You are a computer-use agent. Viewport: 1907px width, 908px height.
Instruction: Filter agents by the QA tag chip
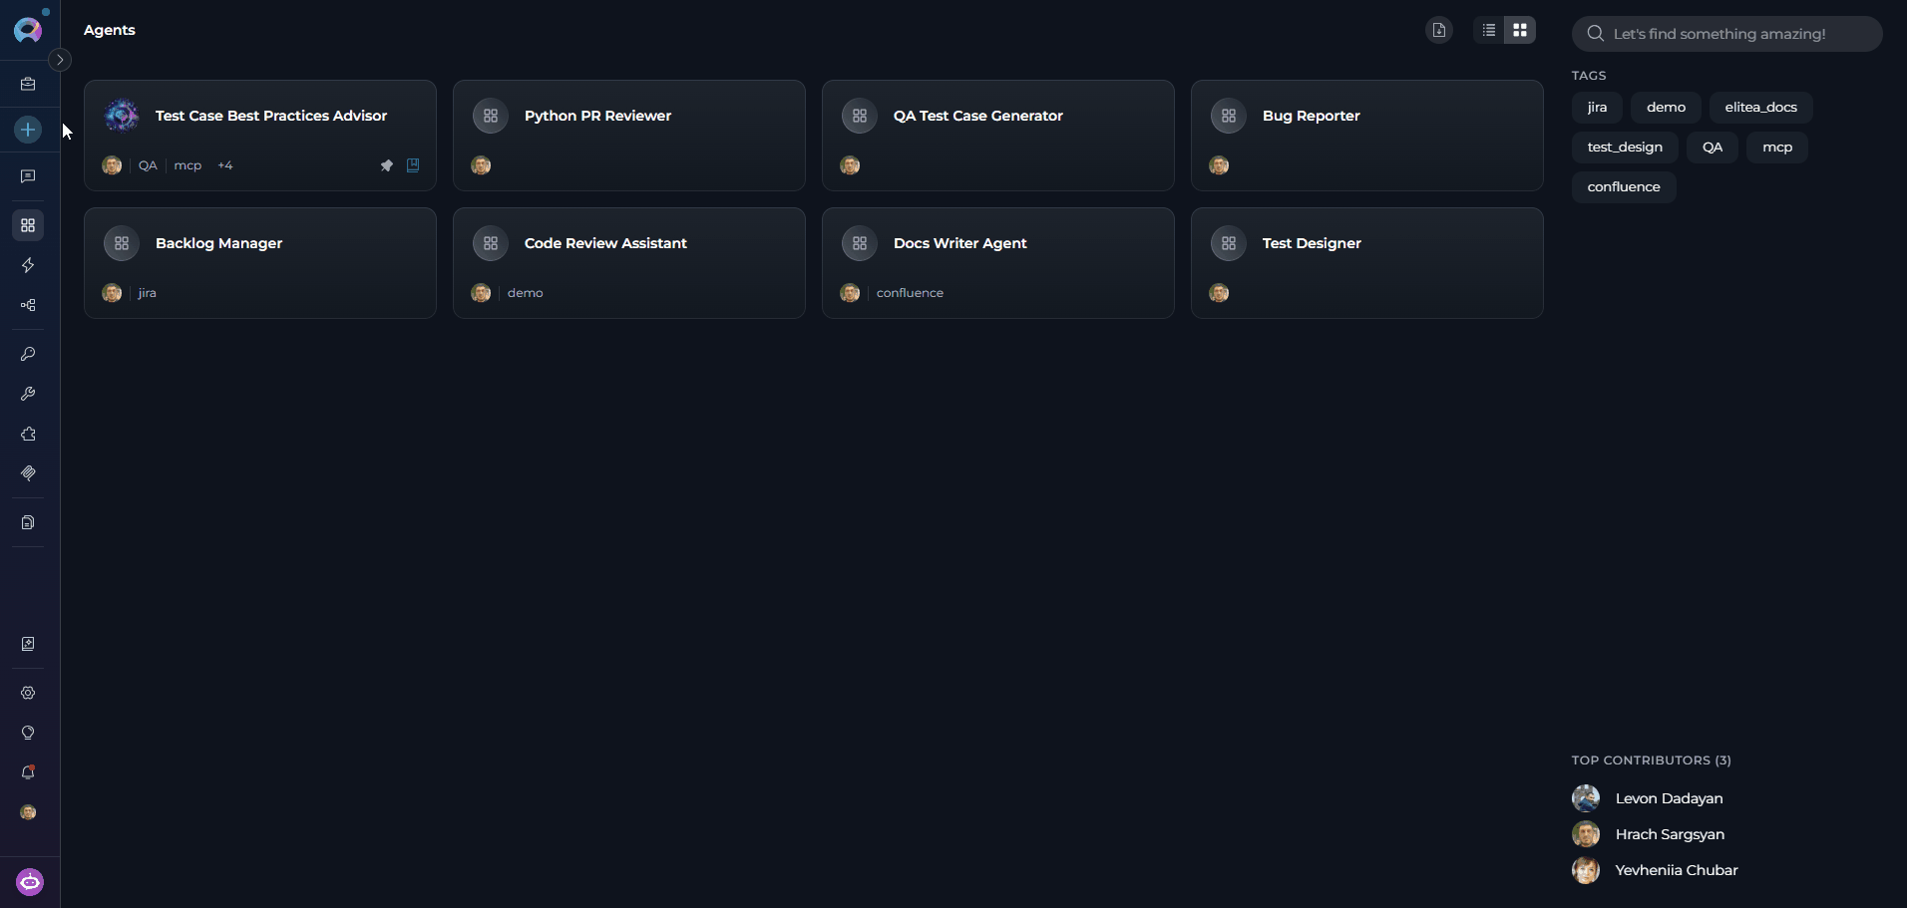click(1713, 148)
